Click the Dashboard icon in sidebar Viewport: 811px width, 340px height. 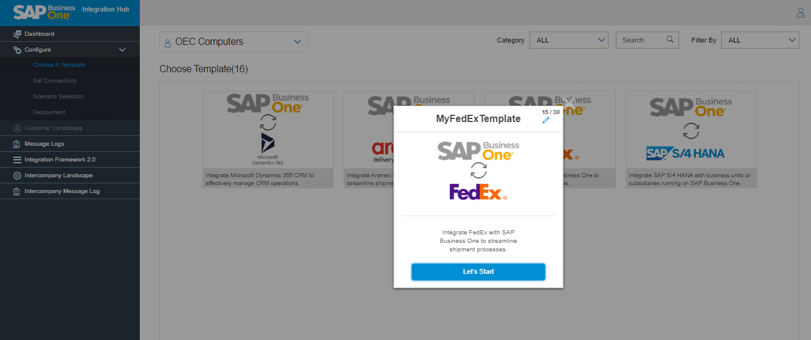pyautogui.click(x=17, y=34)
